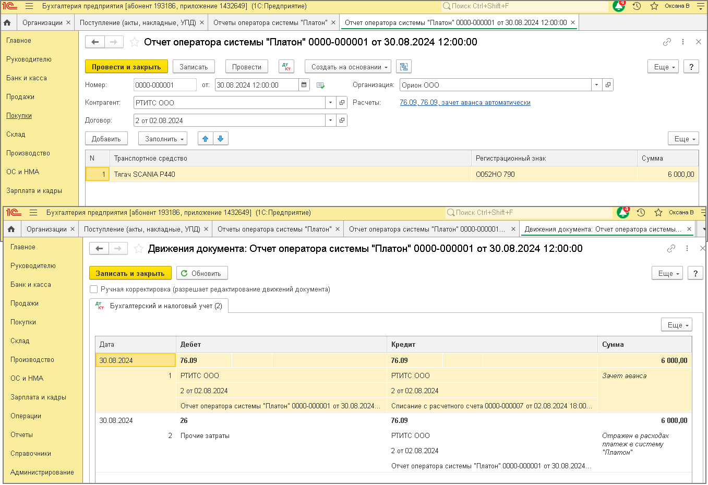Open Договор 2 от 02.08.2024 record
Image resolution: width=708 pixels, height=485 pixels.
342,120
